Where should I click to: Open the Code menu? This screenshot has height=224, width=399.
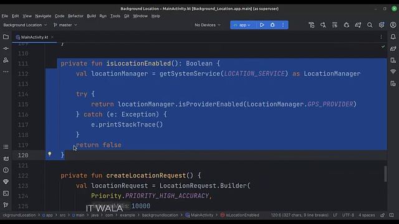(x=60, y=16)
